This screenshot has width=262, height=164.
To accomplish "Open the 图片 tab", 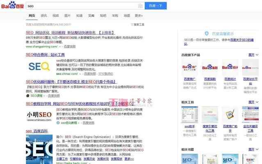I will coord(67,16).
